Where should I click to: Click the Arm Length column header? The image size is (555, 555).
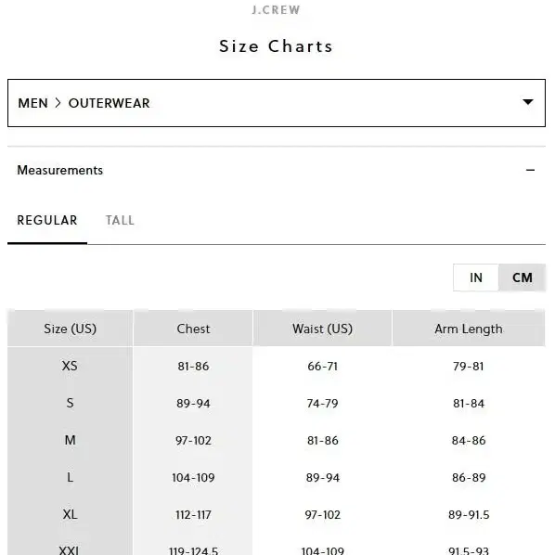click(469, 329)
